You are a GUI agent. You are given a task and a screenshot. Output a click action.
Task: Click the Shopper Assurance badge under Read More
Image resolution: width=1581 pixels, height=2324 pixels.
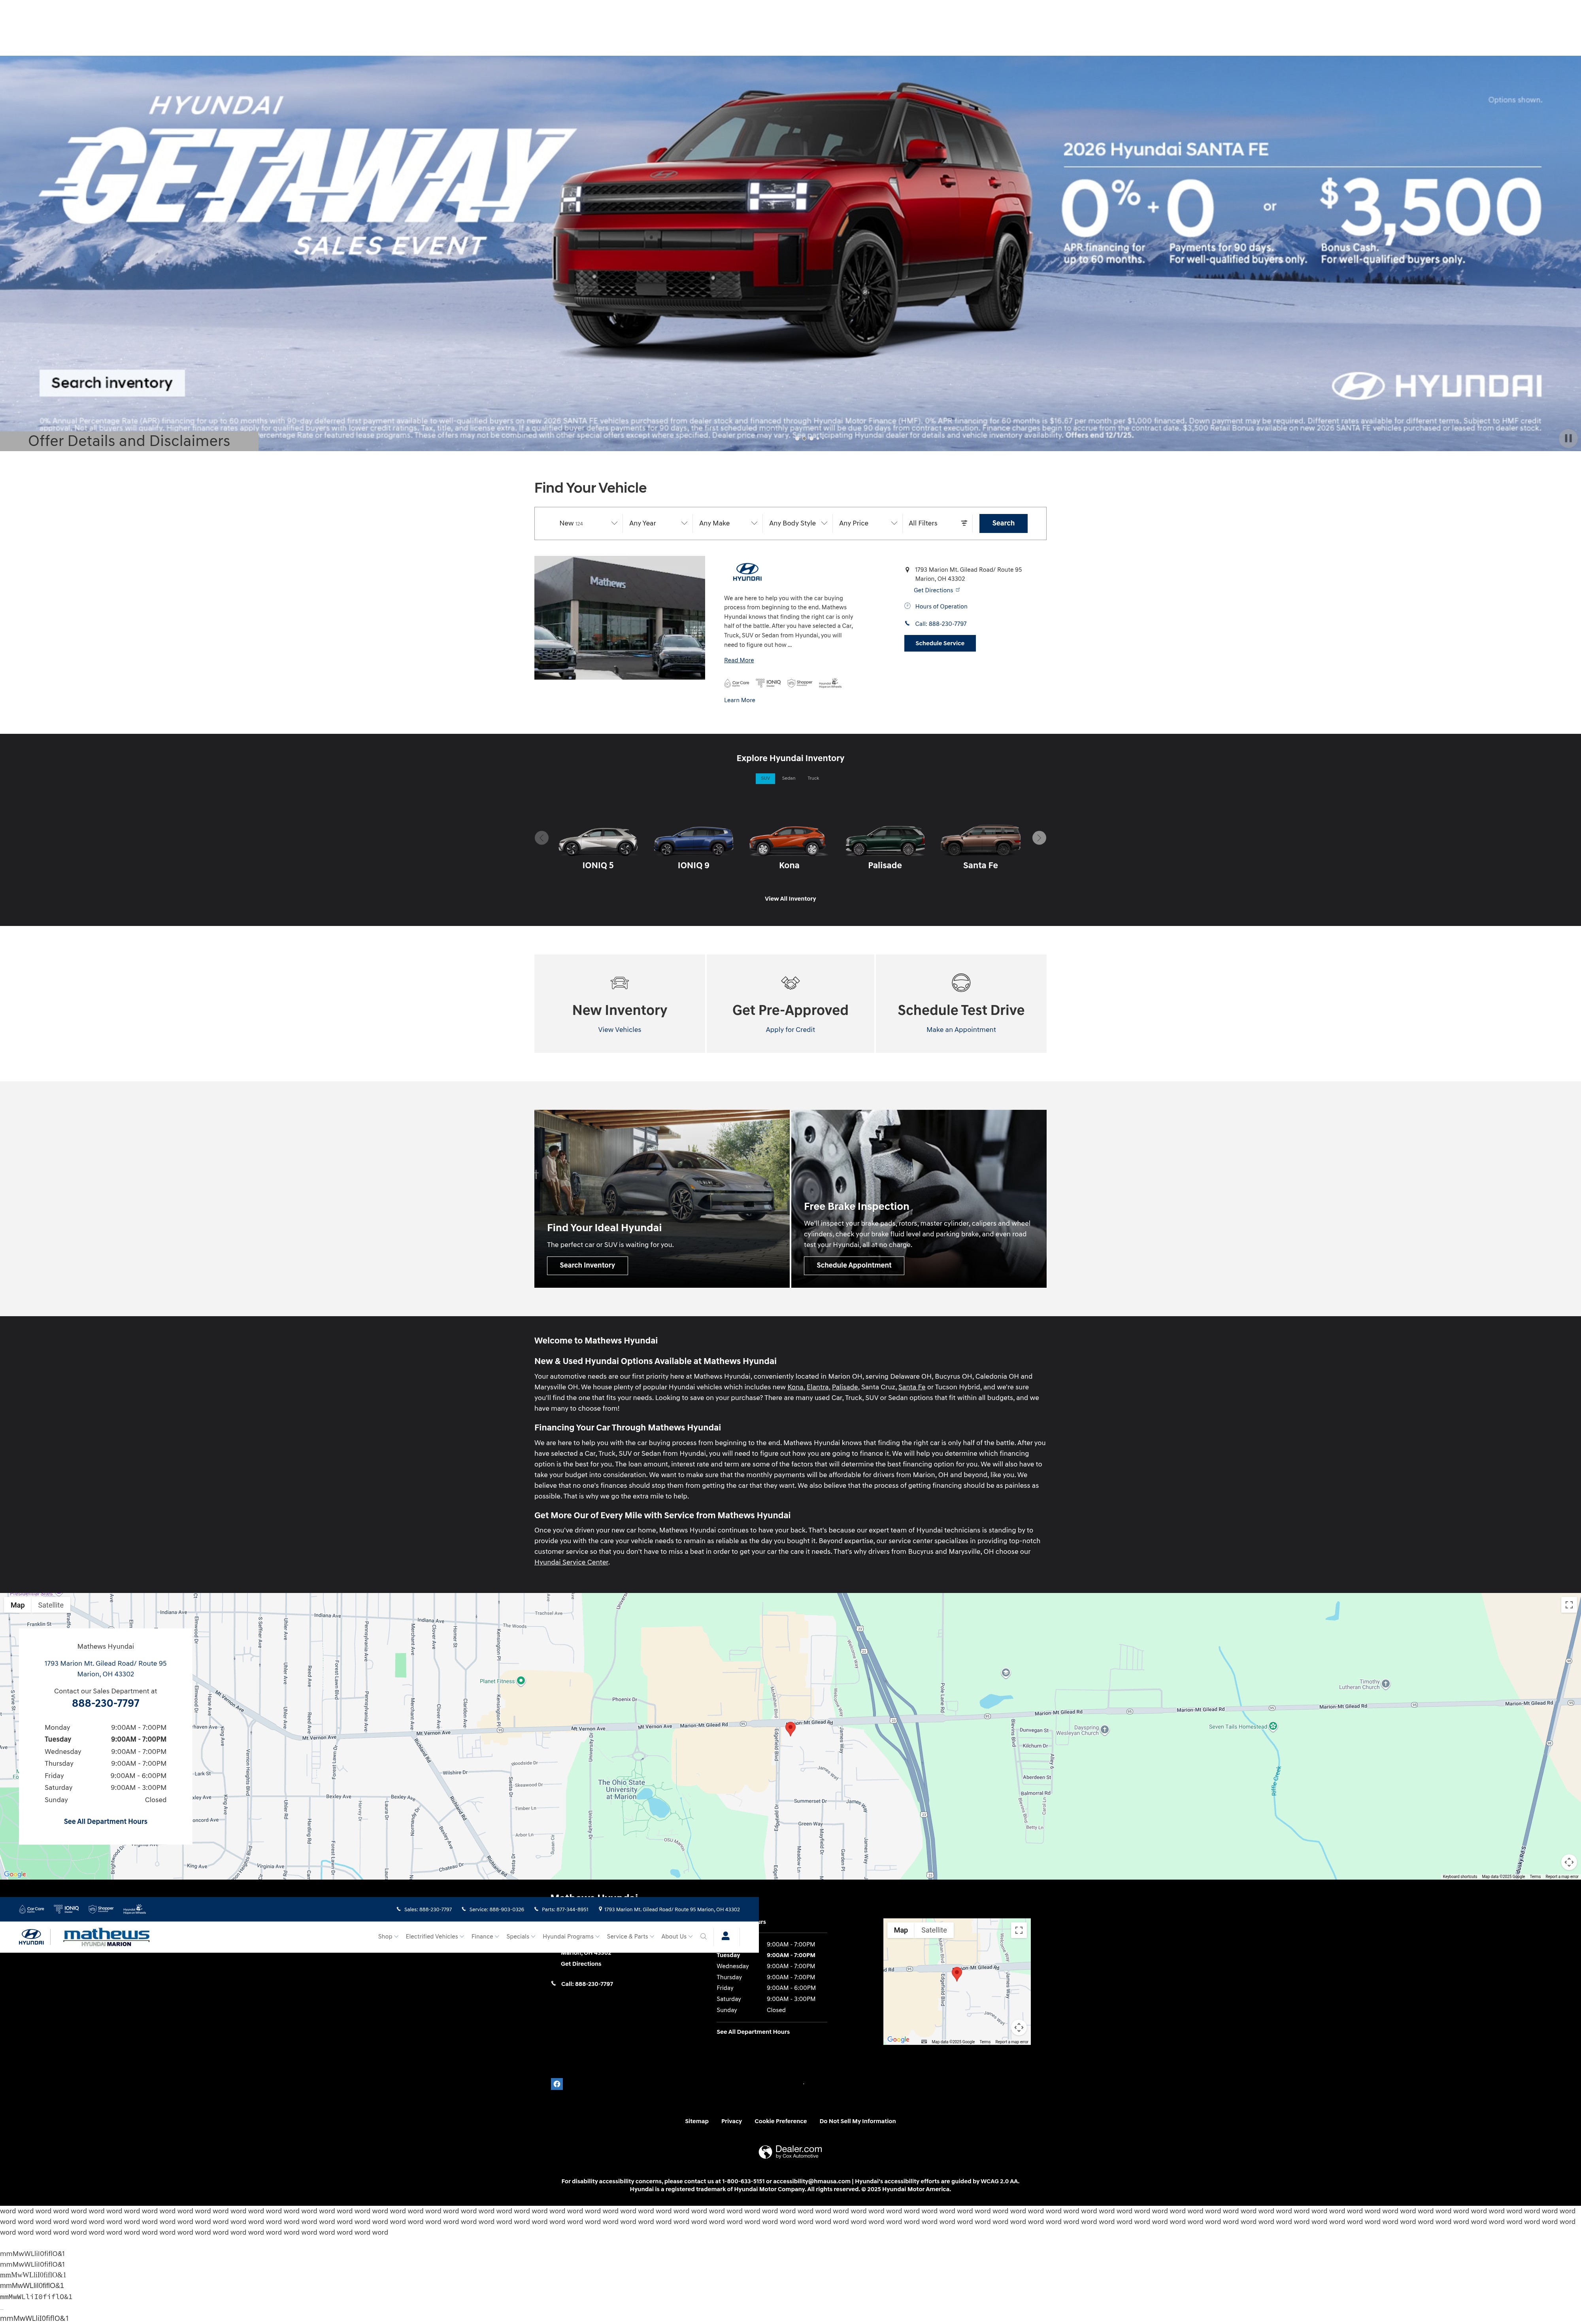[x=800, y=683]
